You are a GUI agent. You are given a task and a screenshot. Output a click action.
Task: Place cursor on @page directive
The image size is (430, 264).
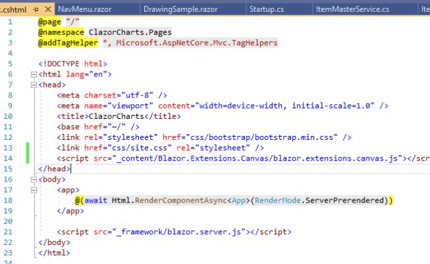(x=50, y=22)
